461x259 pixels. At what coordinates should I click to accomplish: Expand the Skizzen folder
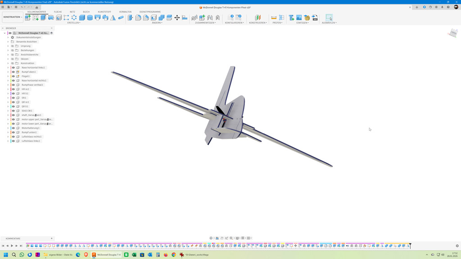click(x=8, y=59)
